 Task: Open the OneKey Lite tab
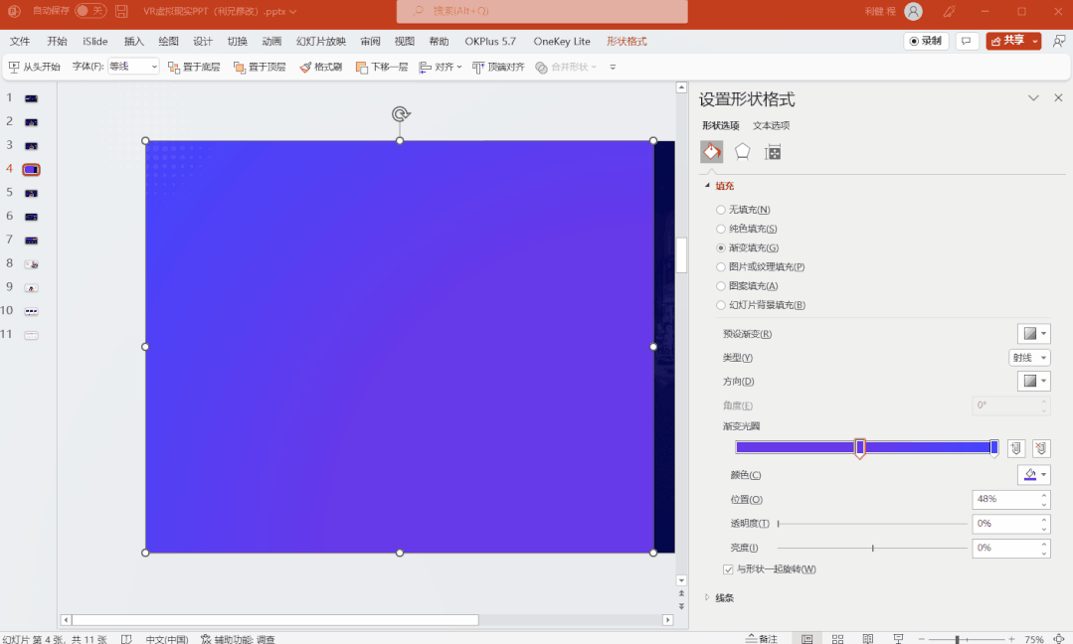click(x=562, y=41)
